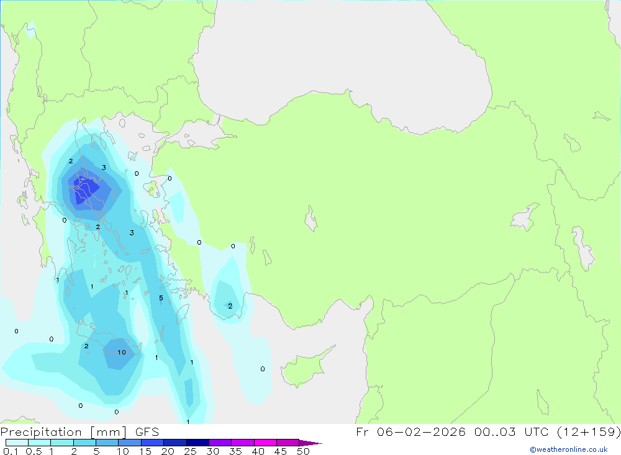This screenshot has width=621, height=455.
Task: Click the legend tick label '0.1'
Action: tap(11, 451)
